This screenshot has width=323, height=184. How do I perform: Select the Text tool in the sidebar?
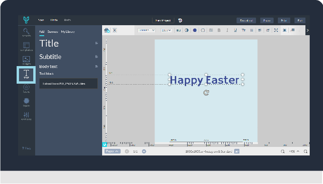click(x=26, y=75)
